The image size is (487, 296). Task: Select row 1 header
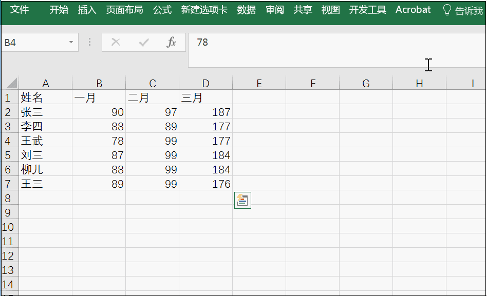tap(10, 98)
